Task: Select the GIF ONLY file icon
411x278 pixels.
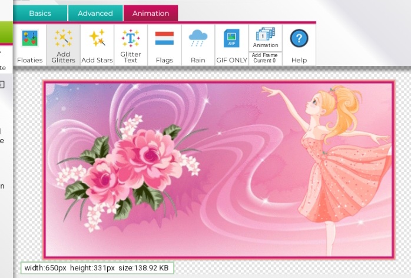Action: [x=231, y=39]
